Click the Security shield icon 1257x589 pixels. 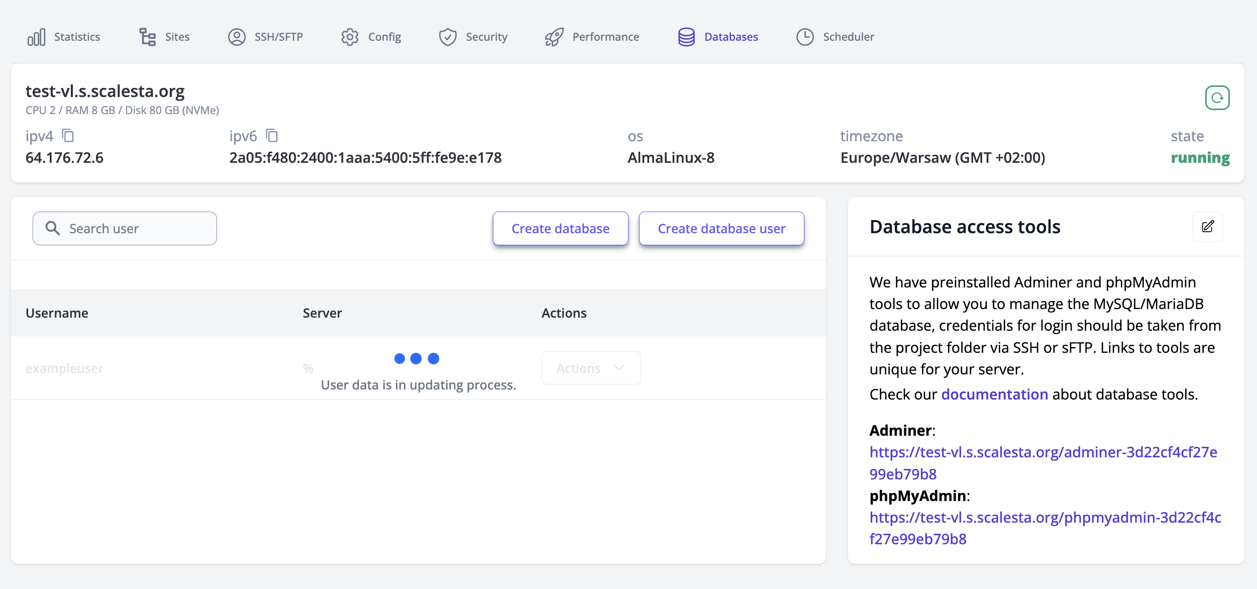pos(447,37)
